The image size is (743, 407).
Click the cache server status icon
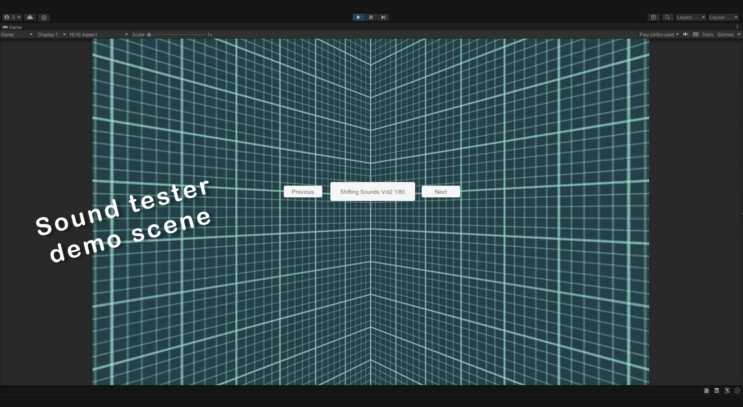click(x=717, y=391)
